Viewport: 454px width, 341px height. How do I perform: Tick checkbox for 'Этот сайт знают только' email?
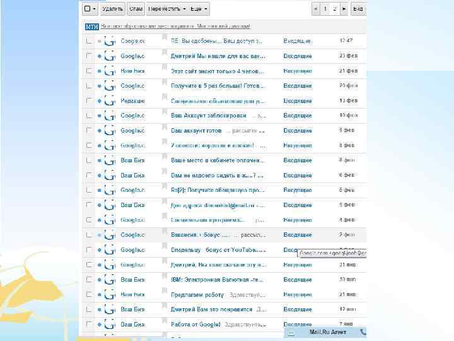pos(89,71)
